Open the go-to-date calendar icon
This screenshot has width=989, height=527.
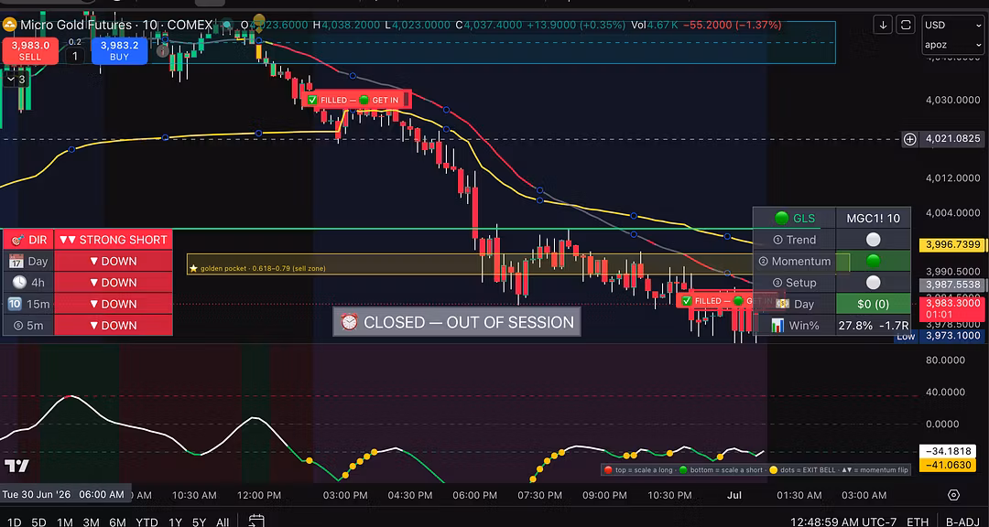coord(256,521)
